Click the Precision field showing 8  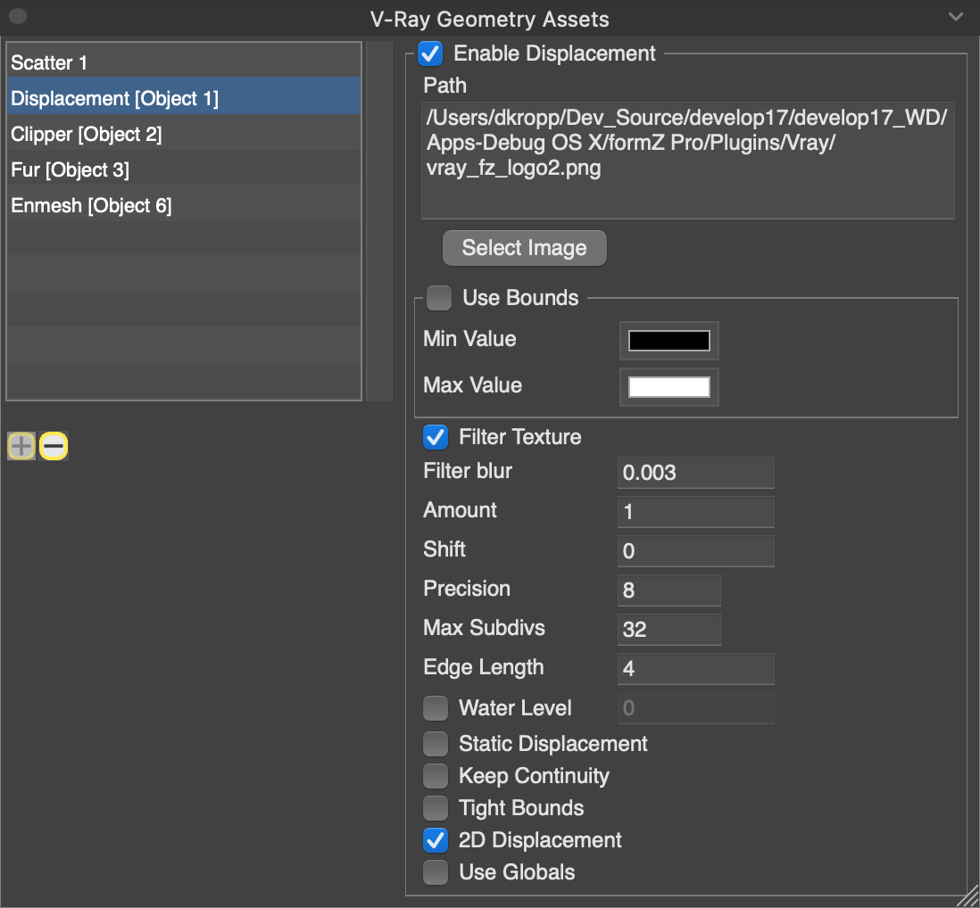[x=669, y=590]
